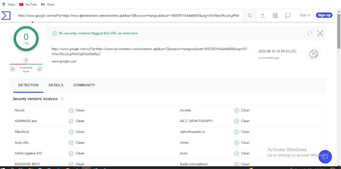Click the 'Community Score' label
Screen dimensions: 341x169
point(26,70)
